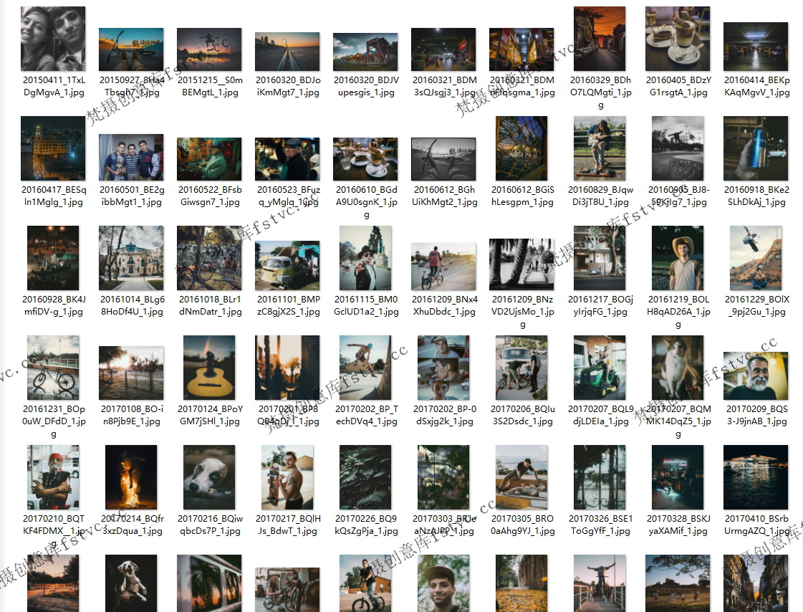The width and height of the screenshot is (803, 612).
Task: Select the 20161209_BNx4XhuDbdc_1.jpg cyclist thumbnail
Action: [x=443, y=267]
